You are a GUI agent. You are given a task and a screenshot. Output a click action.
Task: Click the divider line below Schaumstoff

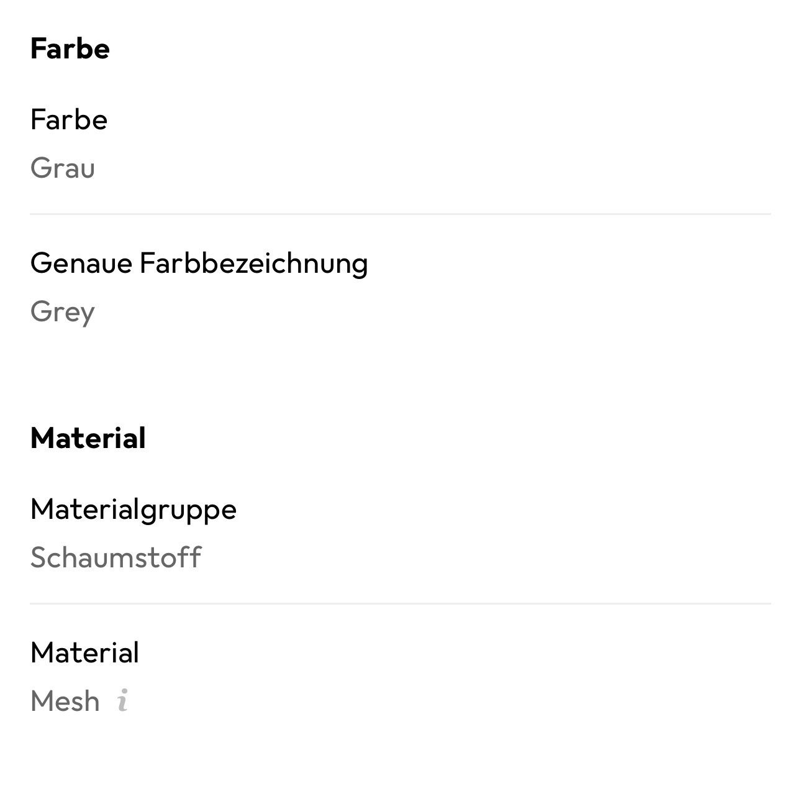coord(400,603)
